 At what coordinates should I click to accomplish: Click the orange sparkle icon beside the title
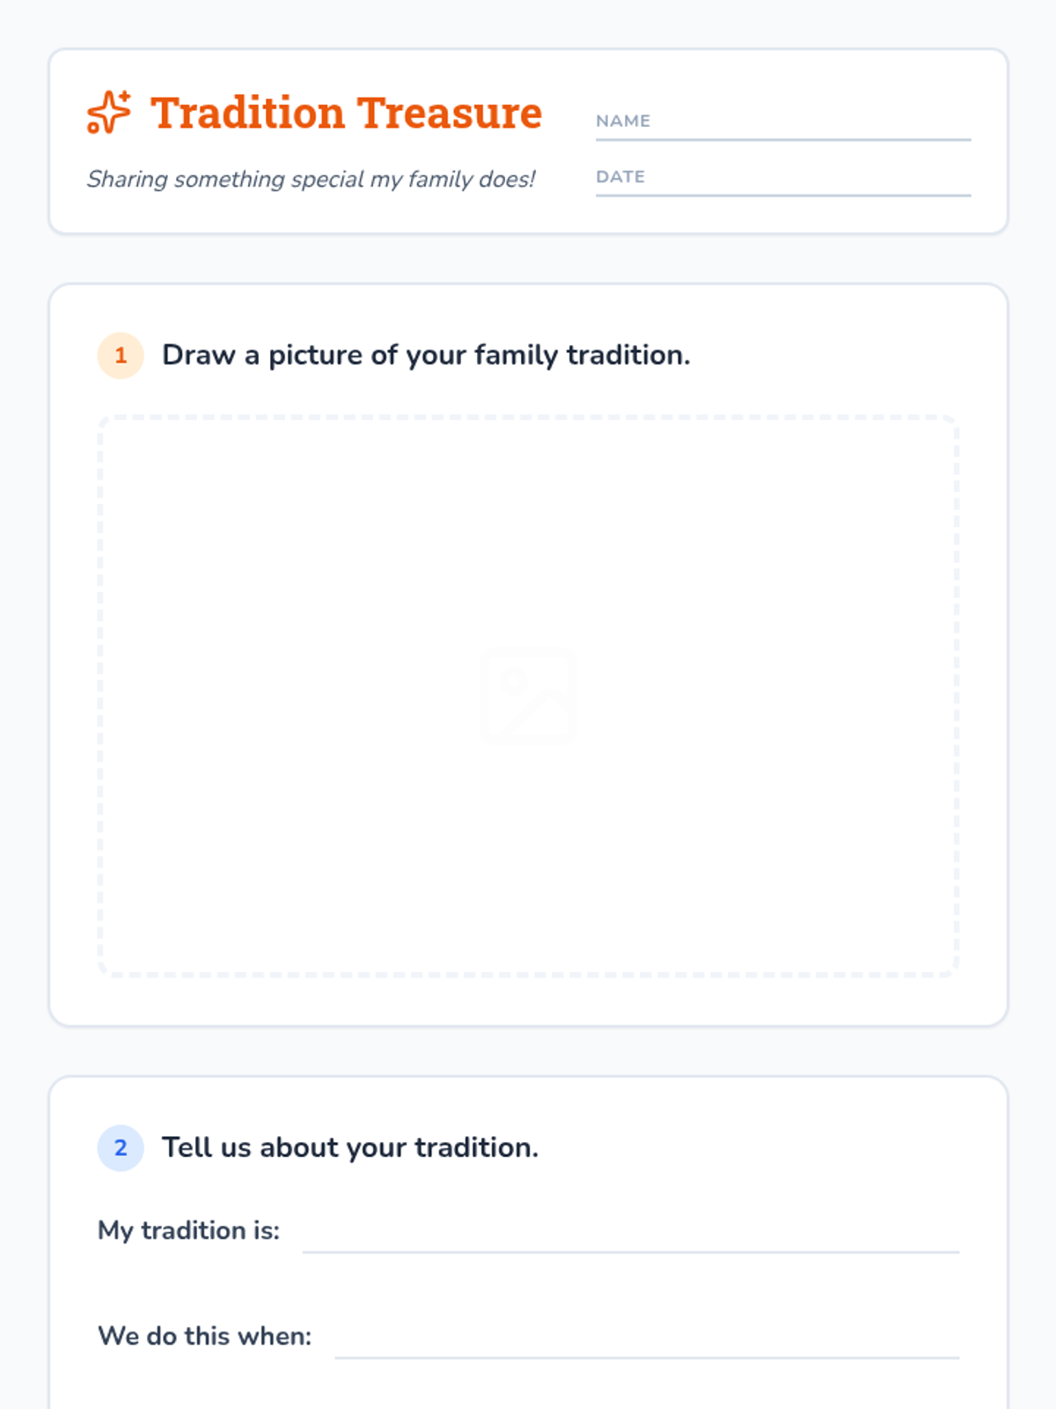(109, 113)
